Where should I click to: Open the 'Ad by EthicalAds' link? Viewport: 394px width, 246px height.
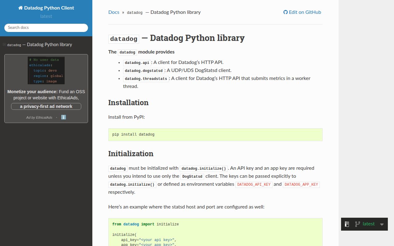(x=39, y=117)
